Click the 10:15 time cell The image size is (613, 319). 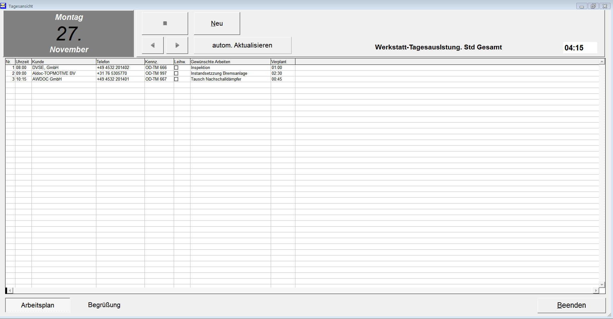[23, 79]
